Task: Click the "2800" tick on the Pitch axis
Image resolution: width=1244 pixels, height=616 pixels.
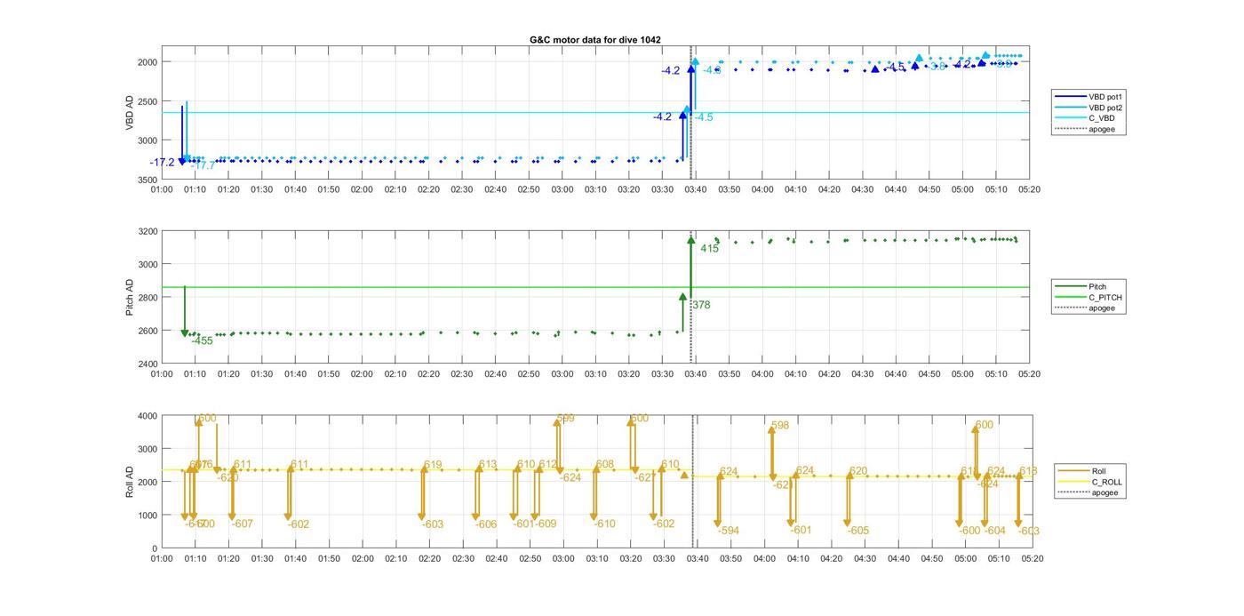Action: click(x=147, y=298)
